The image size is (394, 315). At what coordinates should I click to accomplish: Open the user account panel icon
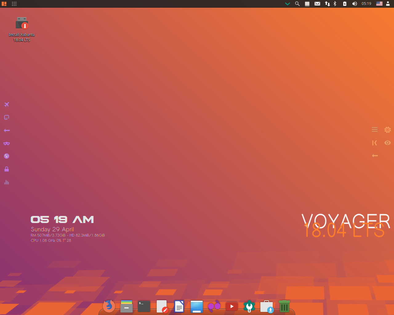click(x=388, y=4)
